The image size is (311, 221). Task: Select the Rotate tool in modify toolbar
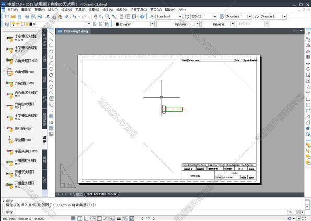click(308, 69)
